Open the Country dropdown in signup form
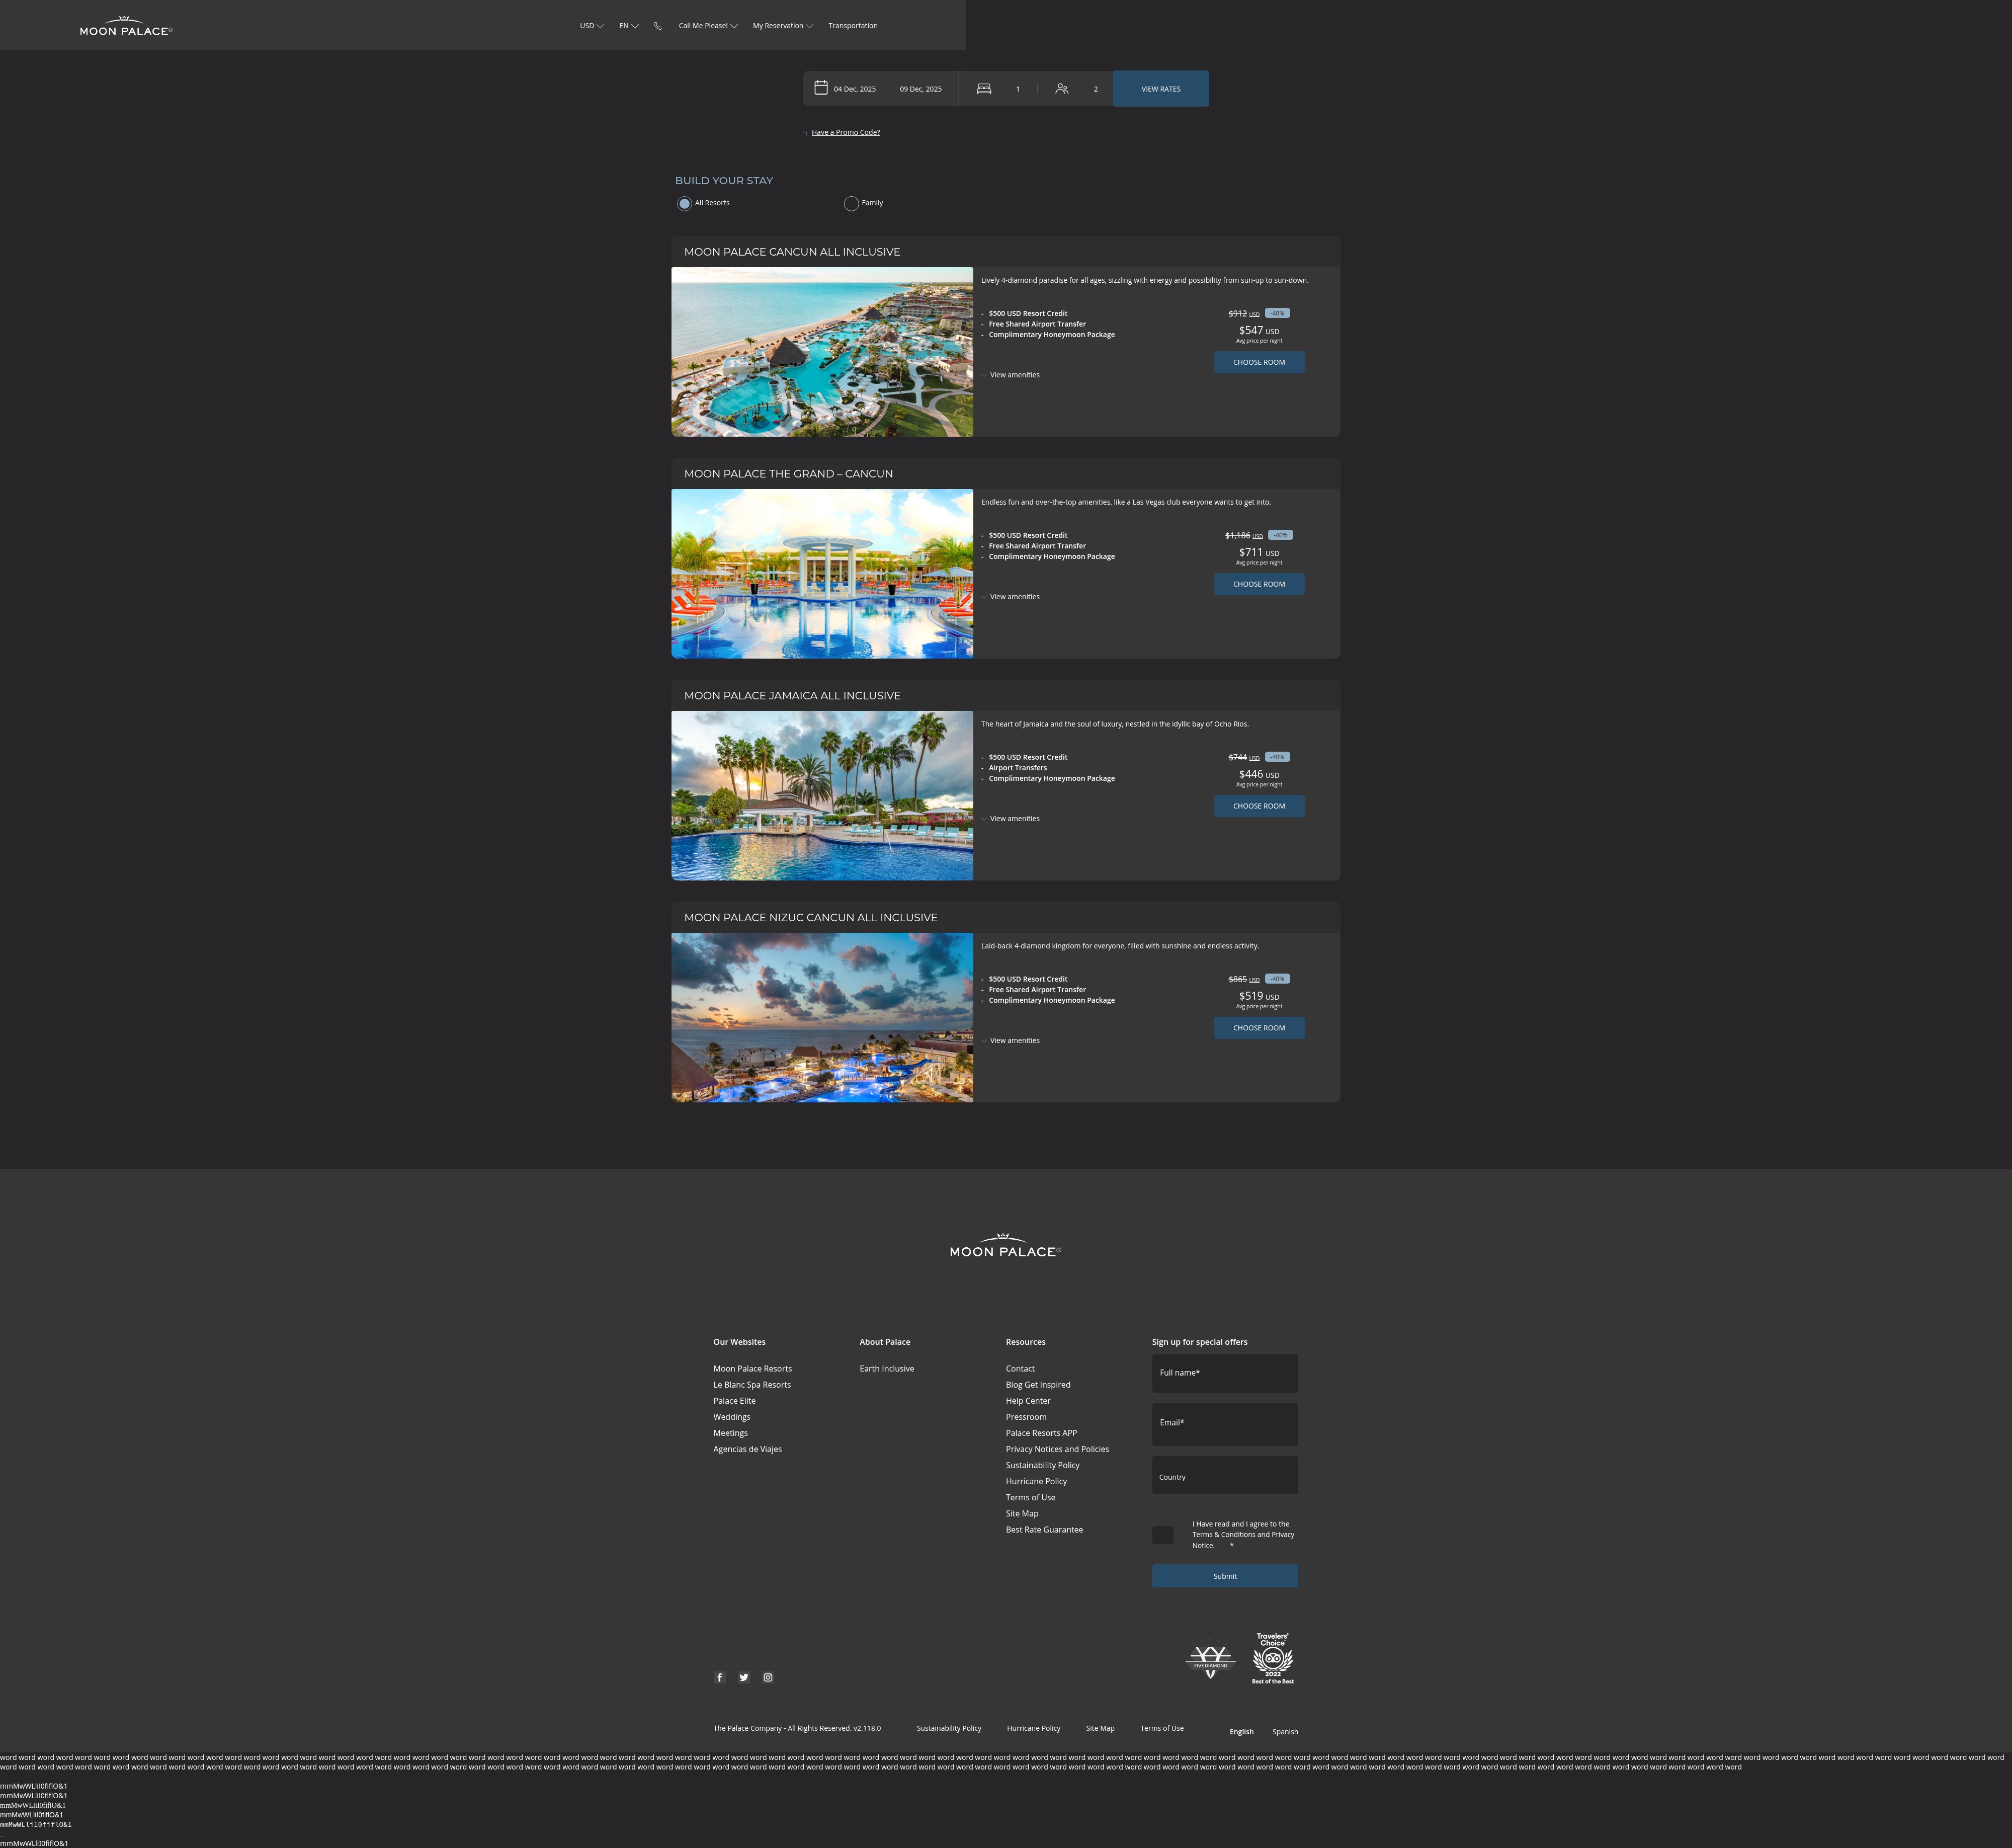 [x=1225, y=1475]
